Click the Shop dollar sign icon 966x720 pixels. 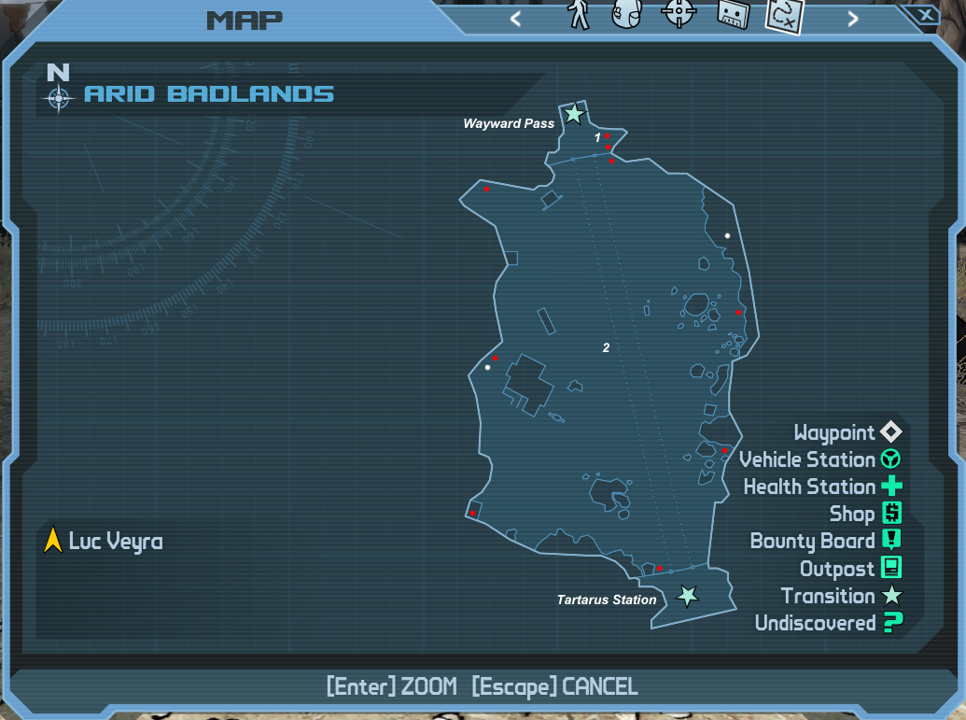click(x=891, y=514)
